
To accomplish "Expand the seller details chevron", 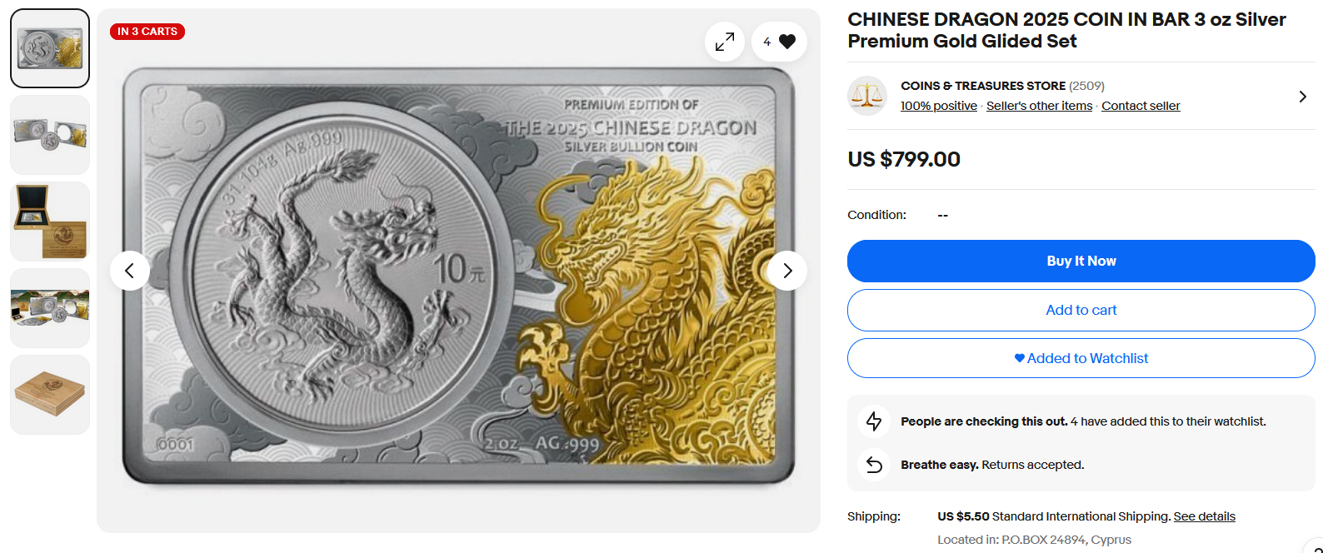I will coord(1303,97).
